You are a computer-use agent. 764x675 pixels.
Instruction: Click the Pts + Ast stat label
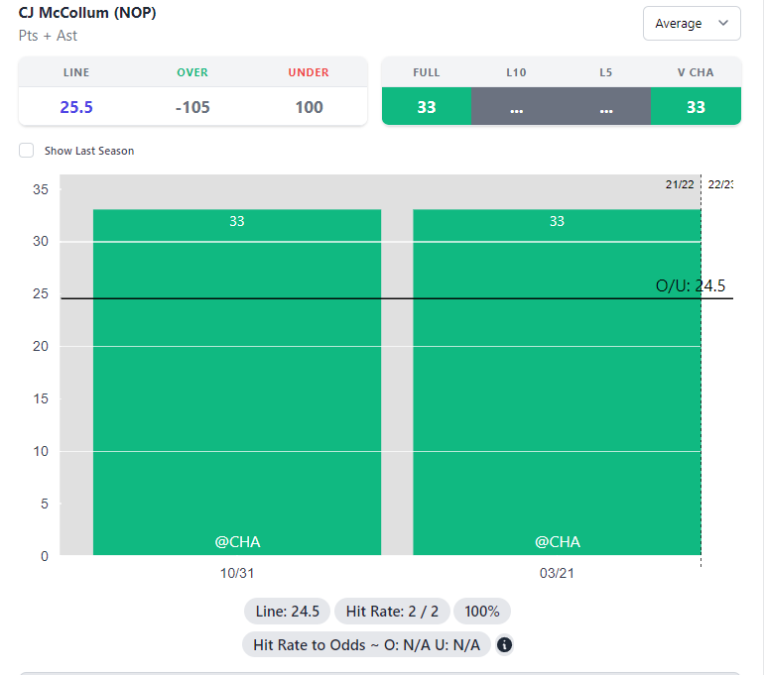(x=48, y=36)
